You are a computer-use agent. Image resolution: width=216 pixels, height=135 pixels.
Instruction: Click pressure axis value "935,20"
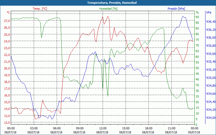click(x=211, y=70)
